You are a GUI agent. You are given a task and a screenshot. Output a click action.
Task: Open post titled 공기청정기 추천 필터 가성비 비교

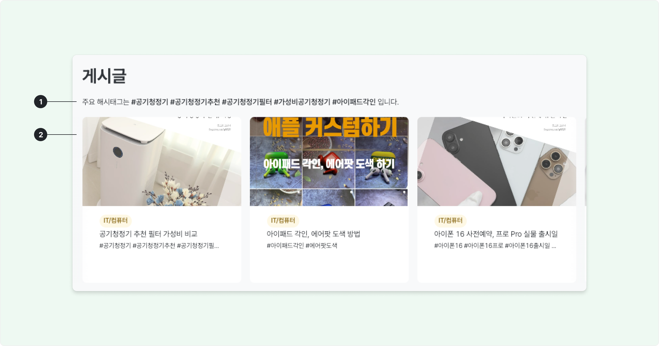[148, 234]
